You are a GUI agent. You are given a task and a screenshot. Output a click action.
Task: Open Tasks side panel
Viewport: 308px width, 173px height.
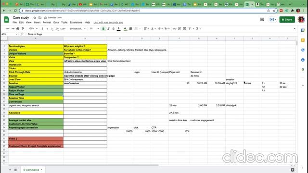tap(303, 50)
